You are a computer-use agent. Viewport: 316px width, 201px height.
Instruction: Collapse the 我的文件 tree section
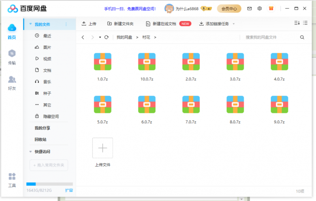pyautogui.click(x=30, y=24)
